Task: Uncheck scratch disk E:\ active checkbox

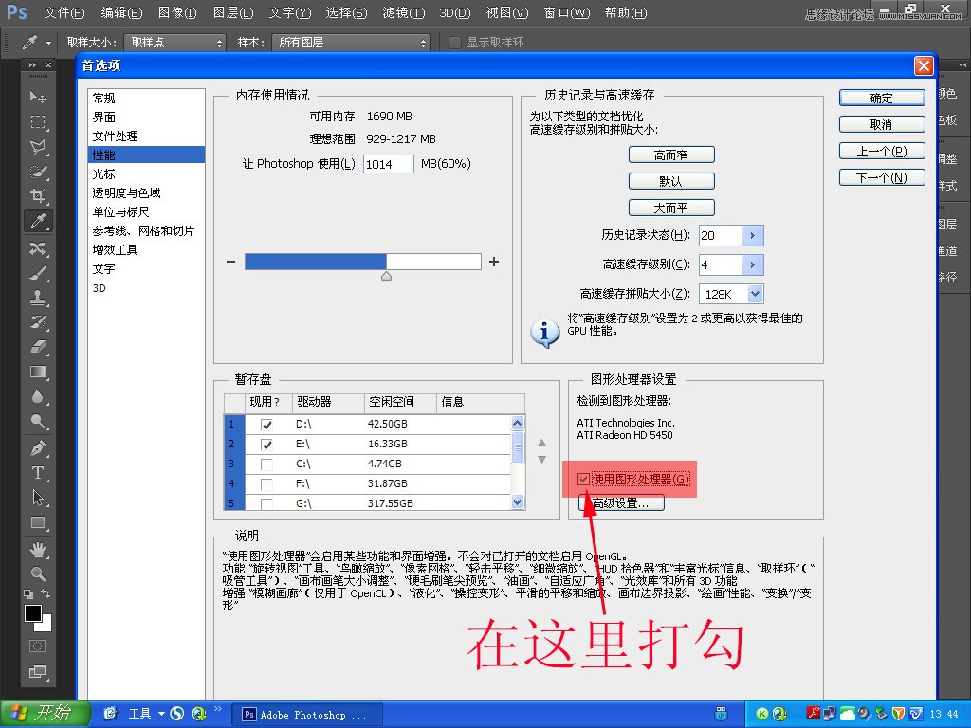Action: coord(266,445)
